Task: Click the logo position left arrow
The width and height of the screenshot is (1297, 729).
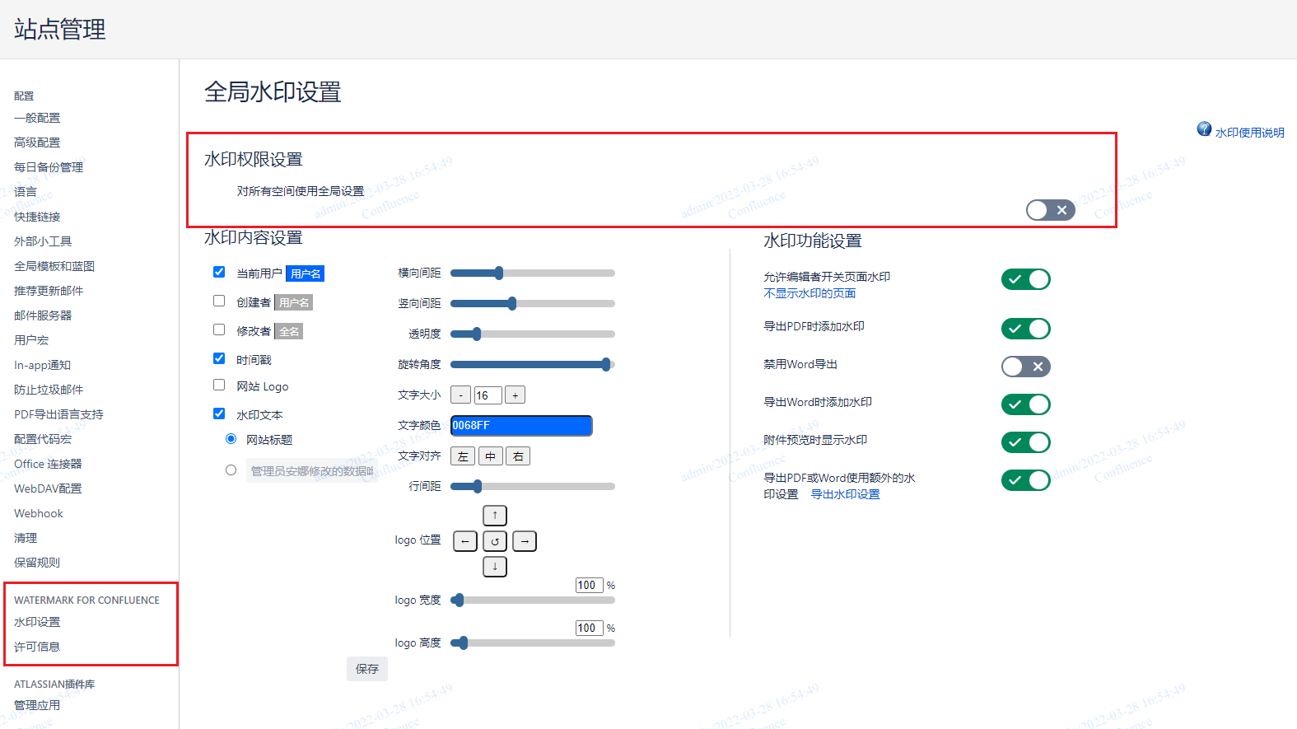Action: (x=465, y=541)
